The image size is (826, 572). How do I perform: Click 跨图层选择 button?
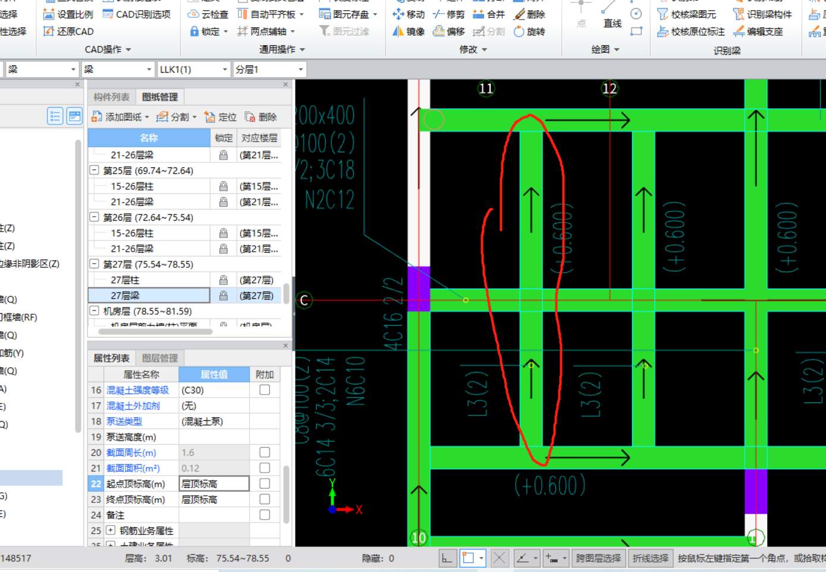point(598,558)
